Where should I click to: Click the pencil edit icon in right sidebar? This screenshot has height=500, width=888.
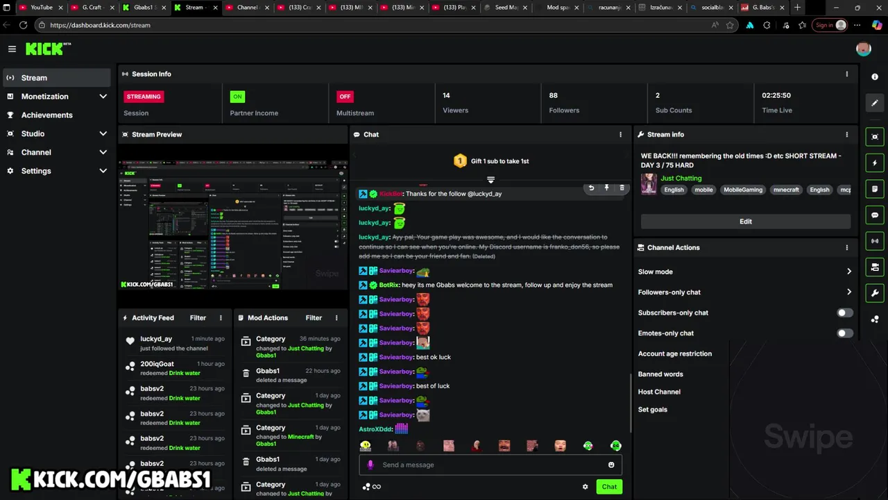874,103
